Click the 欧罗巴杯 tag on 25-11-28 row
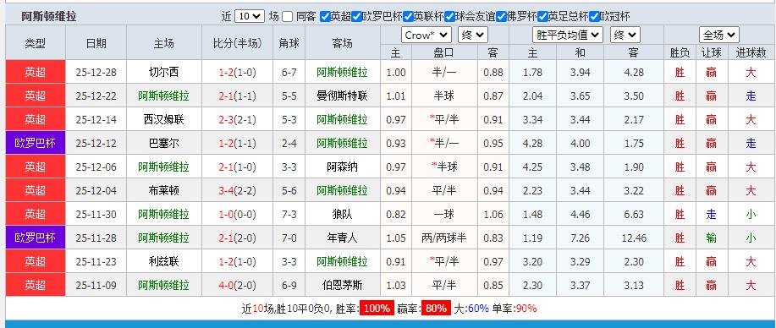This screenshot has height=328, width=776. click(36, 238)
